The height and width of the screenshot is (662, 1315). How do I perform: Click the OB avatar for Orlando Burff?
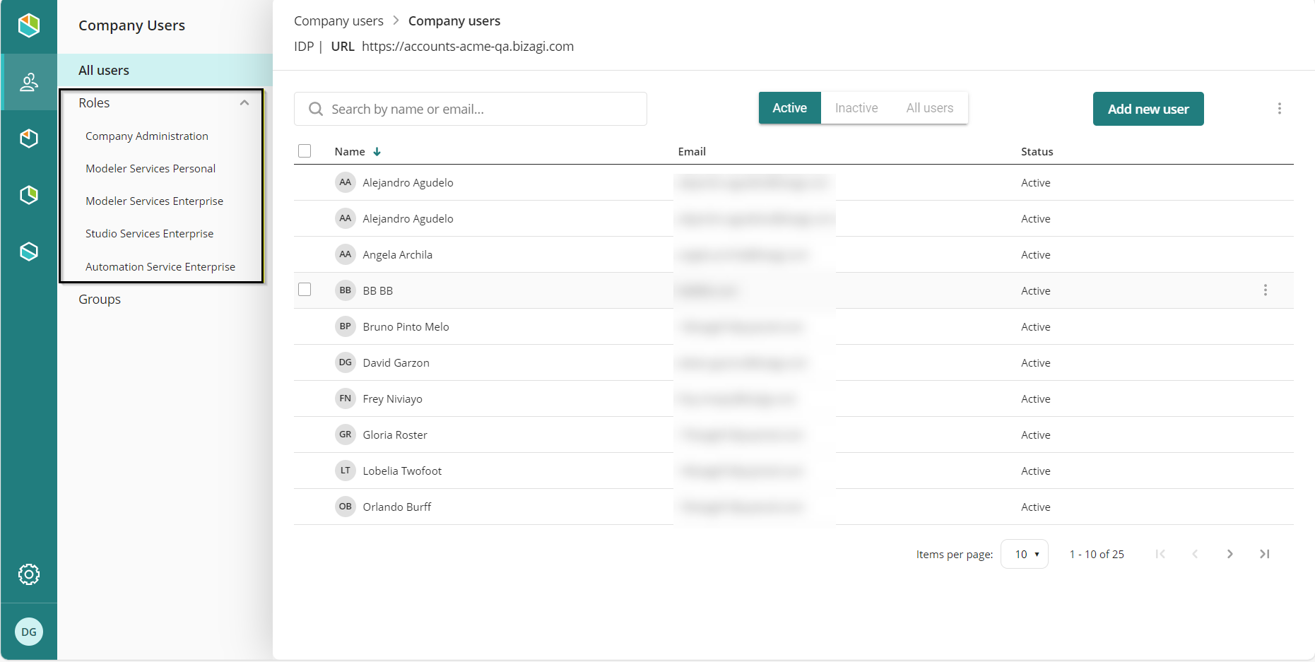coord(346,507)
